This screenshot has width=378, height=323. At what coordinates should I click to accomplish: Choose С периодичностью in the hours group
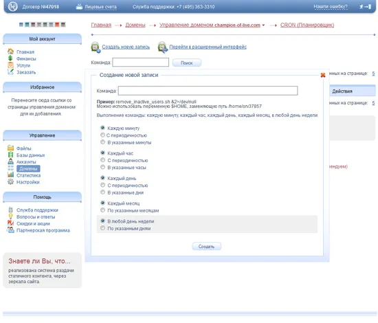(102, 160)
